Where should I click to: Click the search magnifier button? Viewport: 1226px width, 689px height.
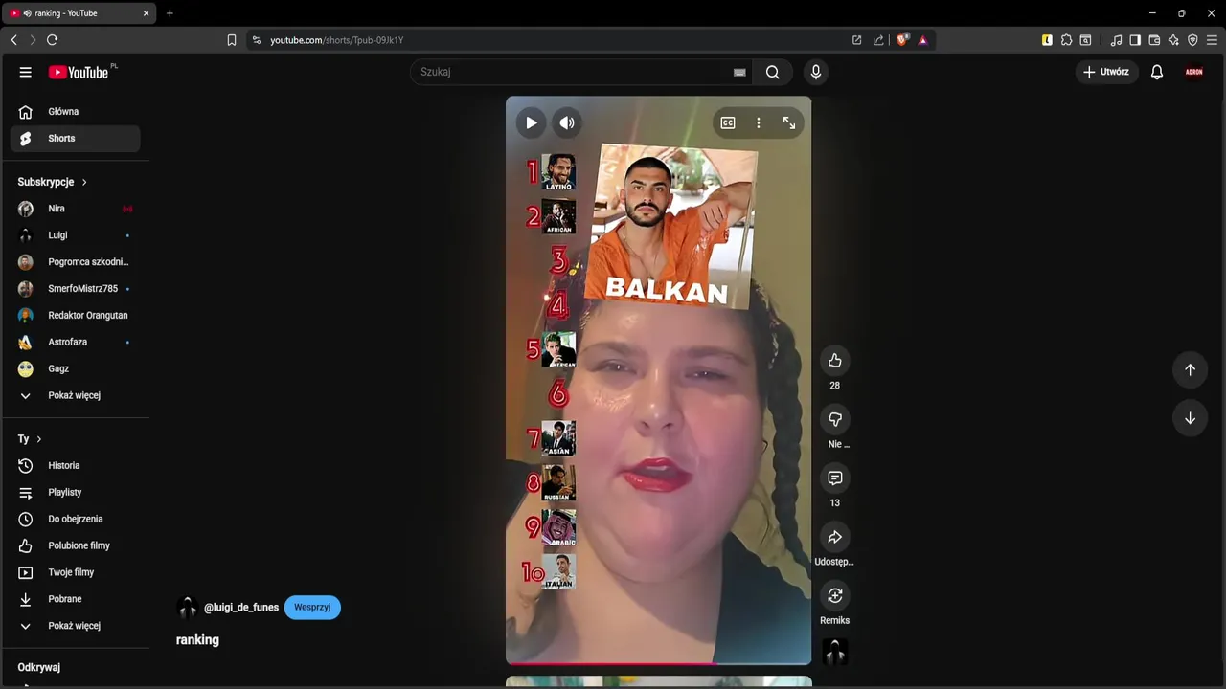point(772,72)
